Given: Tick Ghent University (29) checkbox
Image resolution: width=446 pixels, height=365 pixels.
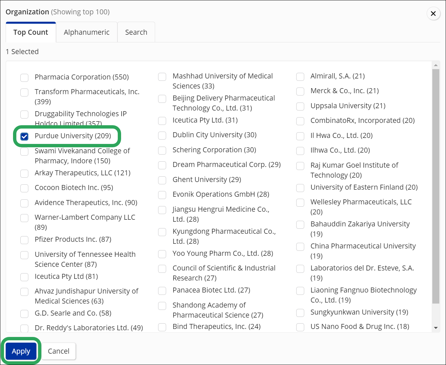Looking at the screenshot, I should [162, 180].
